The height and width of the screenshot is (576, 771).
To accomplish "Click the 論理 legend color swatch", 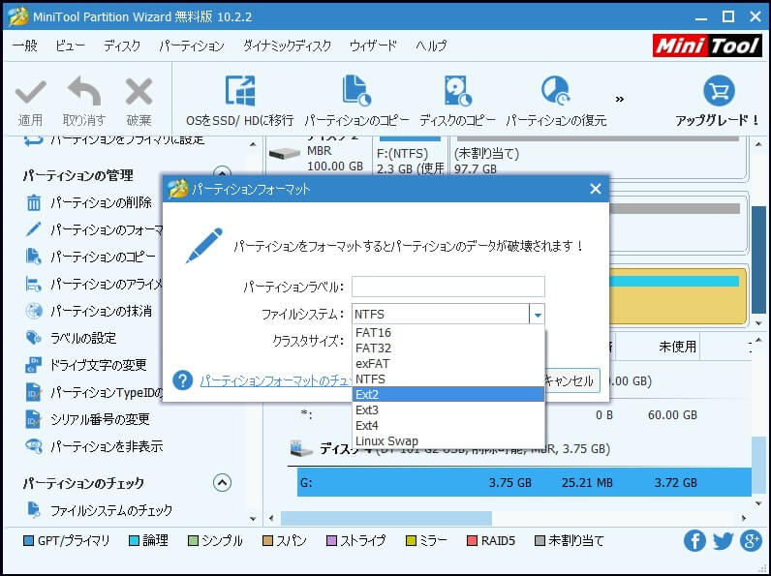I will [x=134, y=541].
